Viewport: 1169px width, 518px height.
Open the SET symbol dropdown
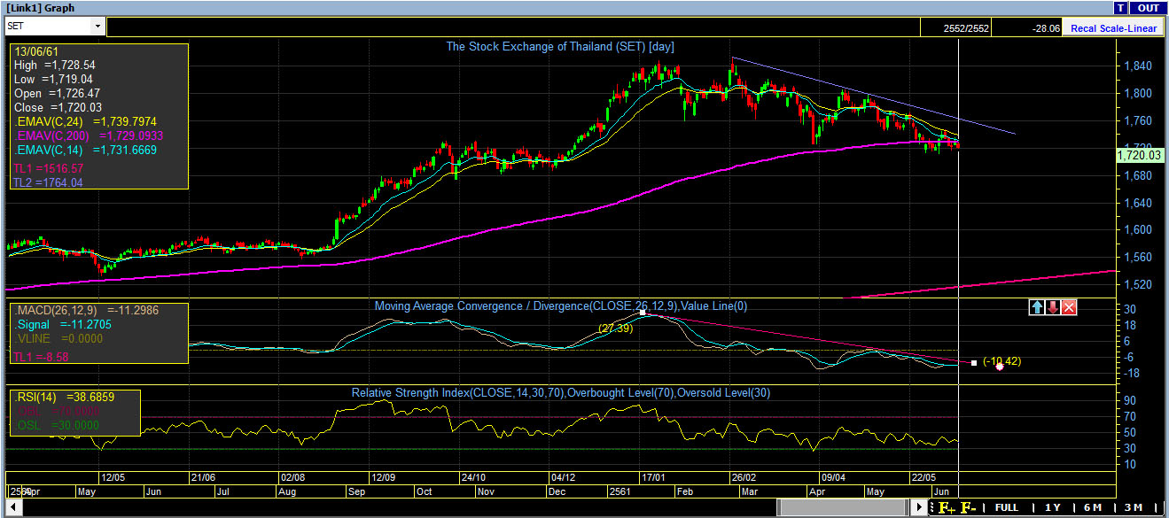coord(96,27)
